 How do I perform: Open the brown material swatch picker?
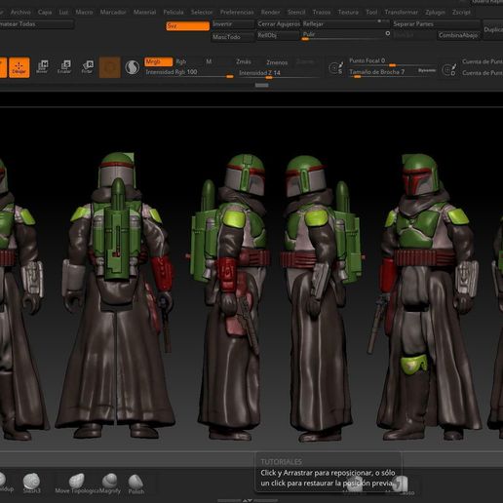tap(110, 67)
